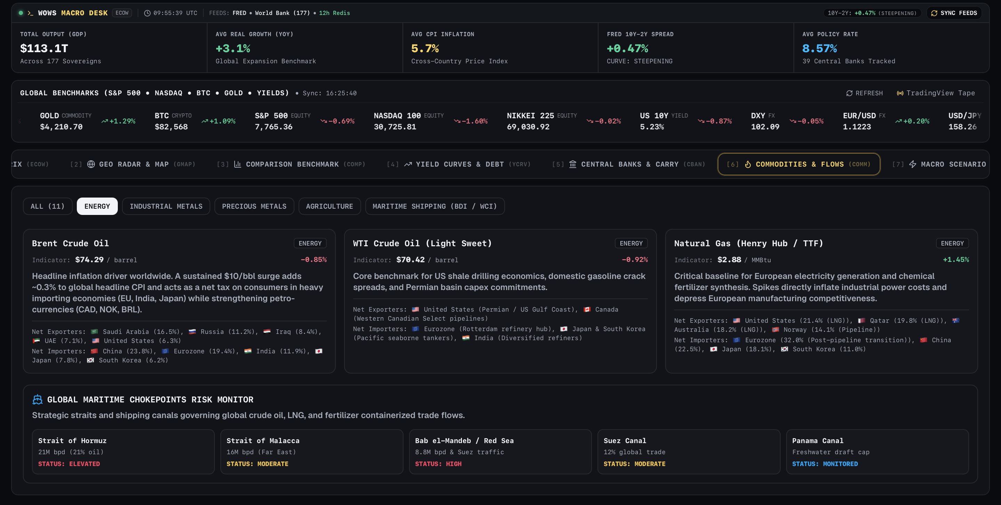Image resolution: width=1001 pixels, height=505 pixels.
Task: Click the globe icon on Geo Radar tab
Action: [x=91, y=164]
